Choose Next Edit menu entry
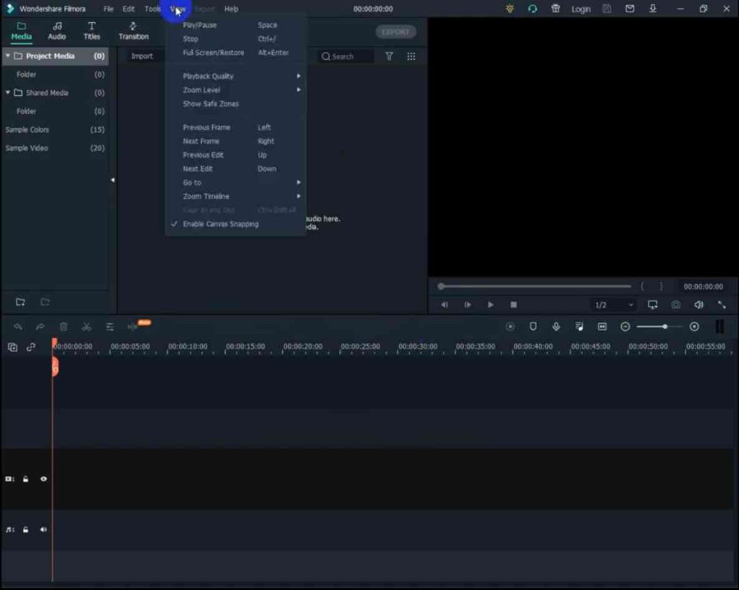The image size is (739, 590). (236, 169)
